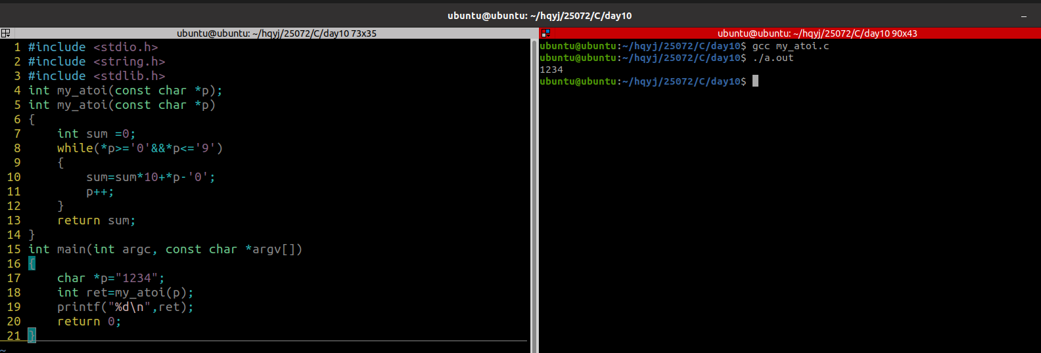Click the program output '1234'
The image size is (1041, 353).
tap(551, 70)
